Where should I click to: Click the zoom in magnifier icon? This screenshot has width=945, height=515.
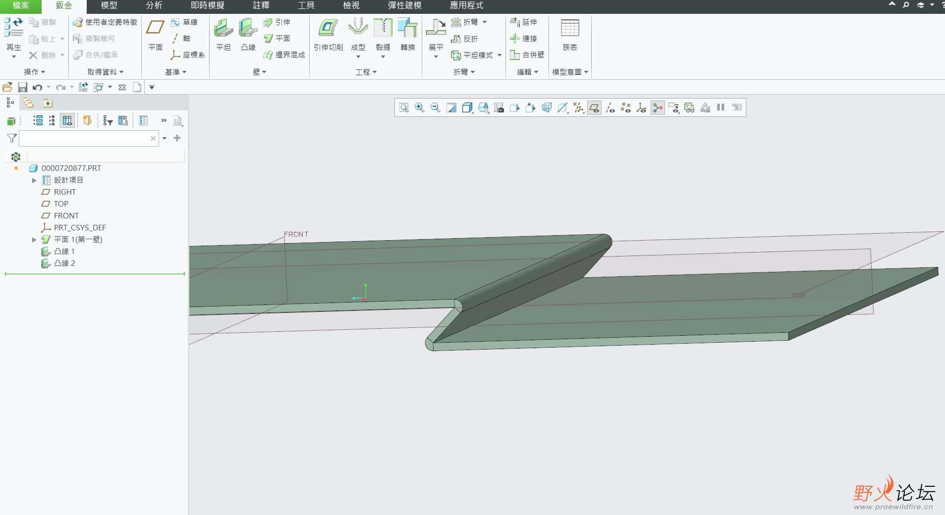tap(420, 107)
